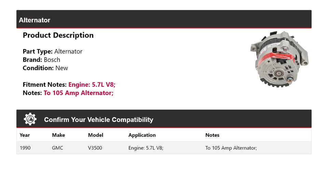Image resolution: width=328 pixels, height=176 pixels.
Task: Select the Year column header
Action: coord(25,135)
